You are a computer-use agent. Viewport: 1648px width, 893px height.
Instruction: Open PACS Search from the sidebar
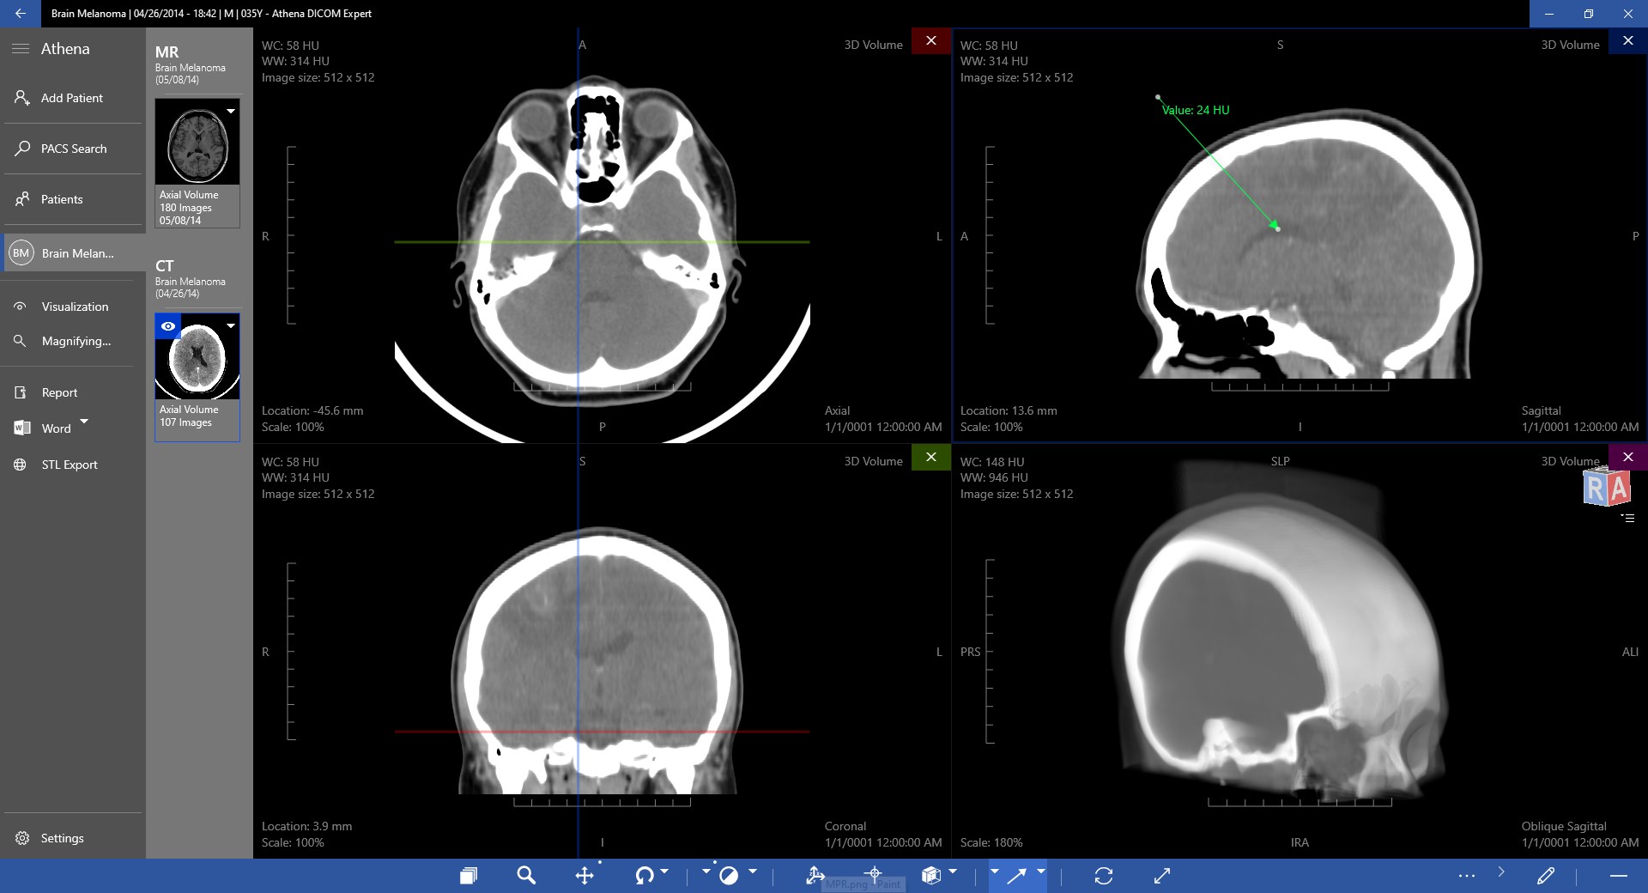point(73,149)
